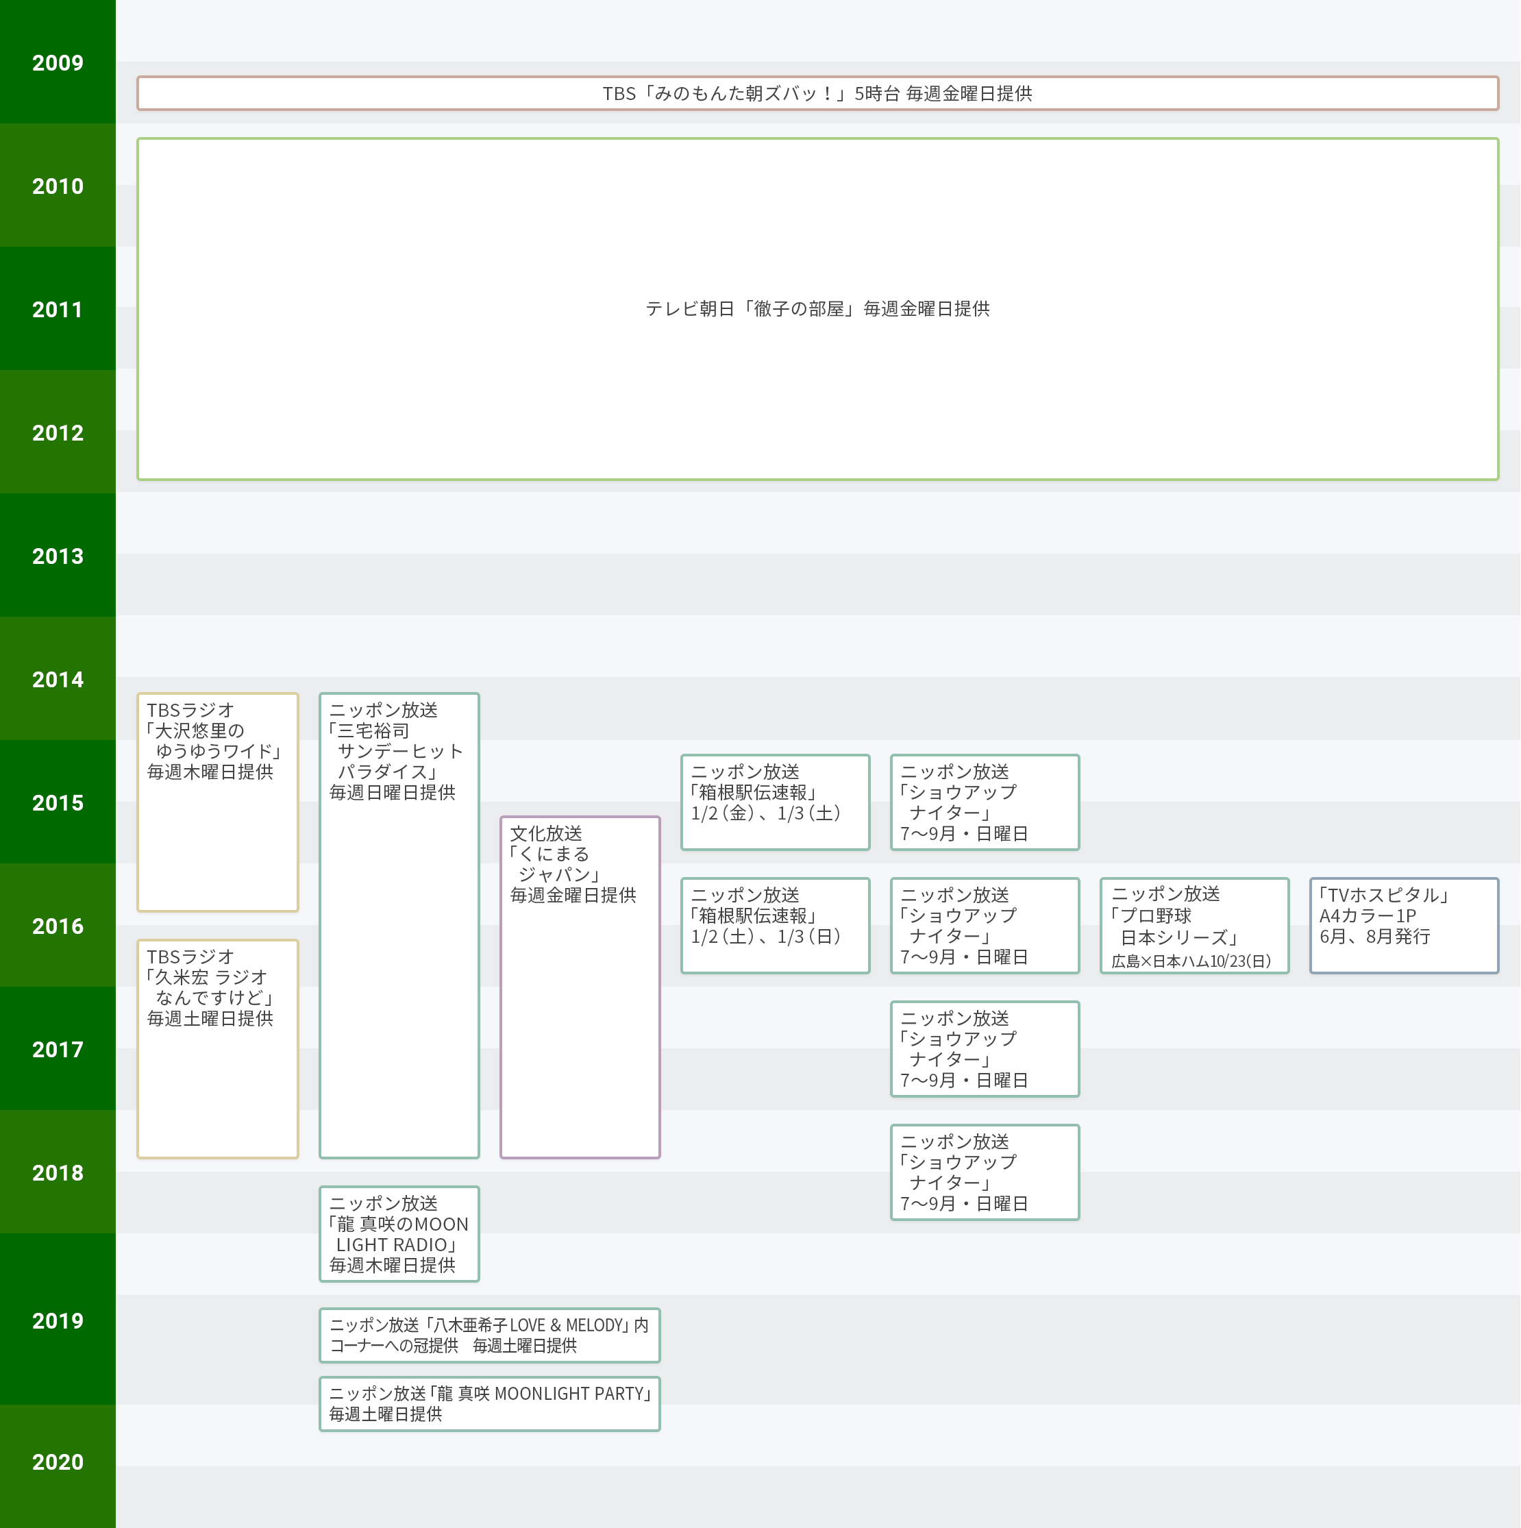Click the テレビ朝日 徹子の部屋 box
This screenshot has height=1528, width=1521.
pos(817,308)
